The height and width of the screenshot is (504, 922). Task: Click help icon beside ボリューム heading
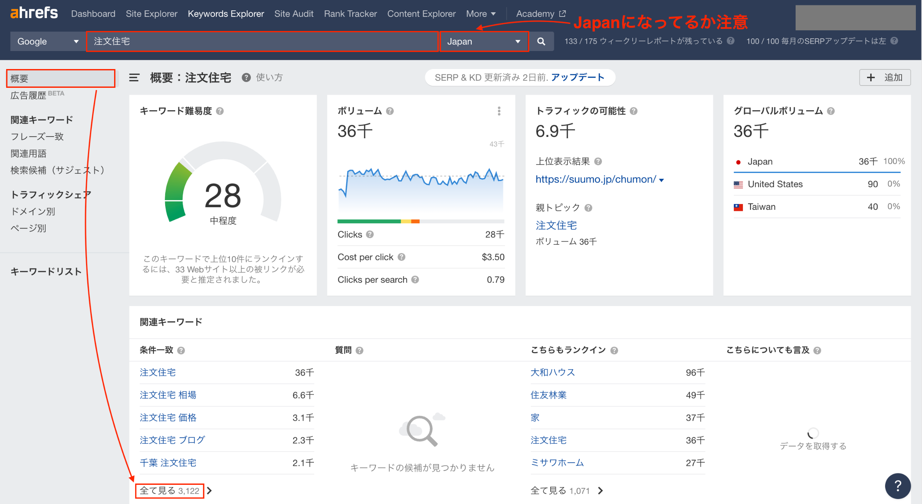pyautogui.click(x=390, y=111)
